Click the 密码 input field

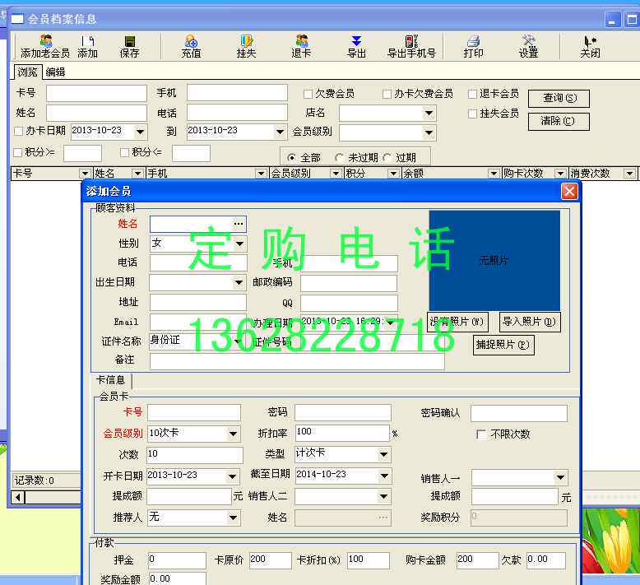pyautogui.click(x=343, y=412)
